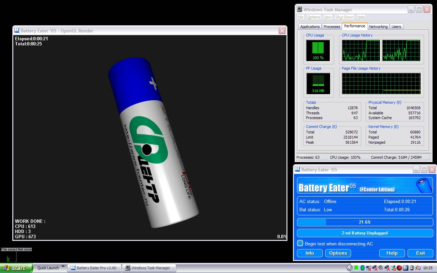
Task: Click 'CPU : 613' in render window
Action: pyautogui.click(x=25, y=226)
